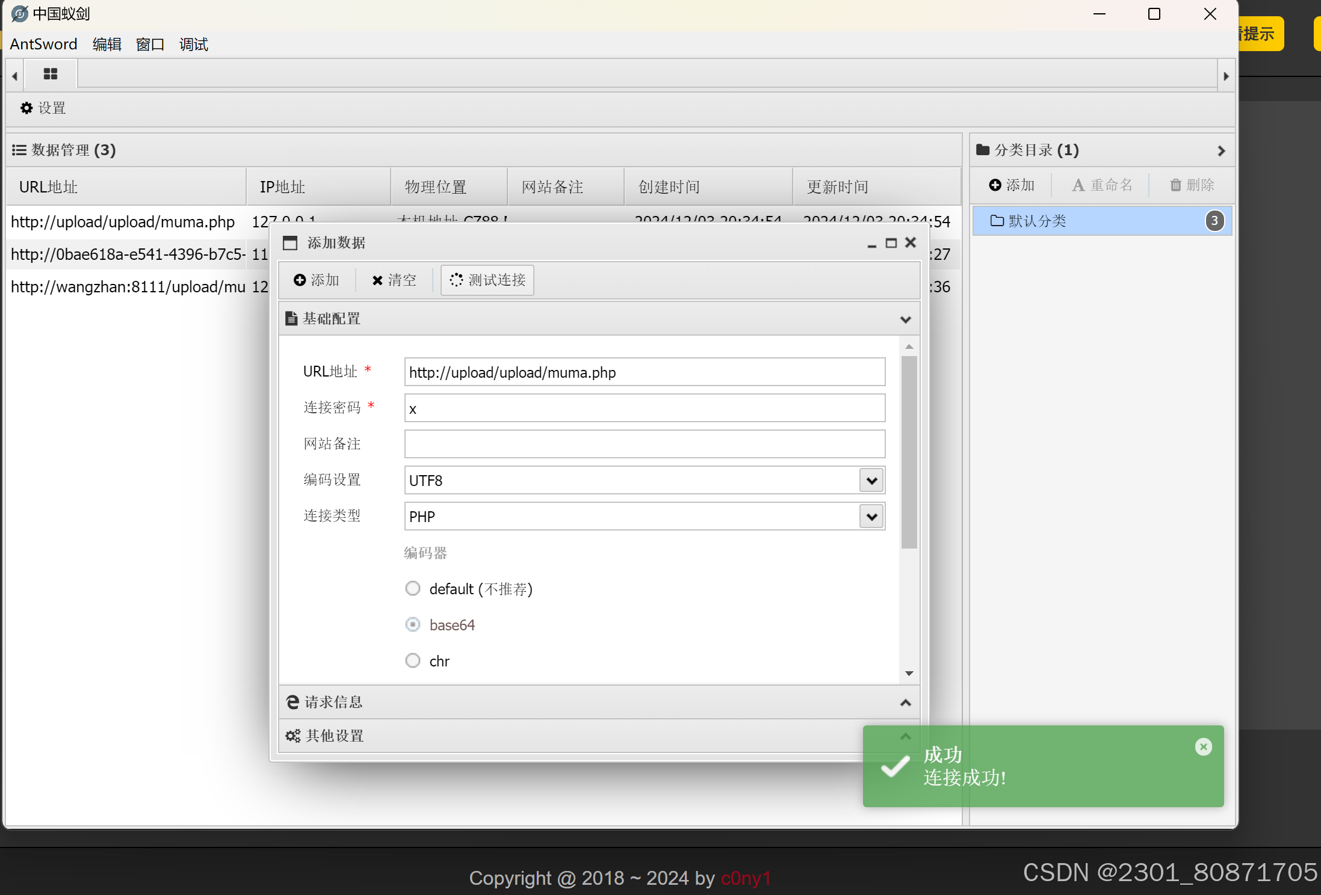Click 添加 plus in 添加数据 dialog
Screen dimensions: 1321x895
(317, 280)
